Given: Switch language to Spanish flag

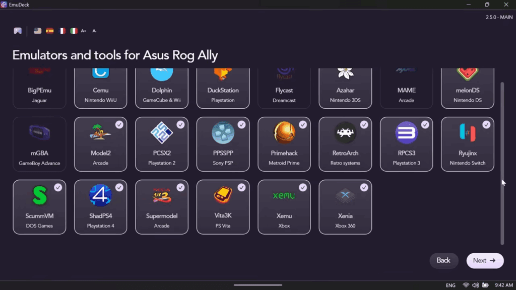Looking at the screenshot, I should [49, 31].
